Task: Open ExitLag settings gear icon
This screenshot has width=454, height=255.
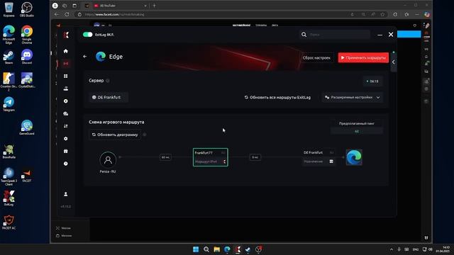Action: click(66, 139)
